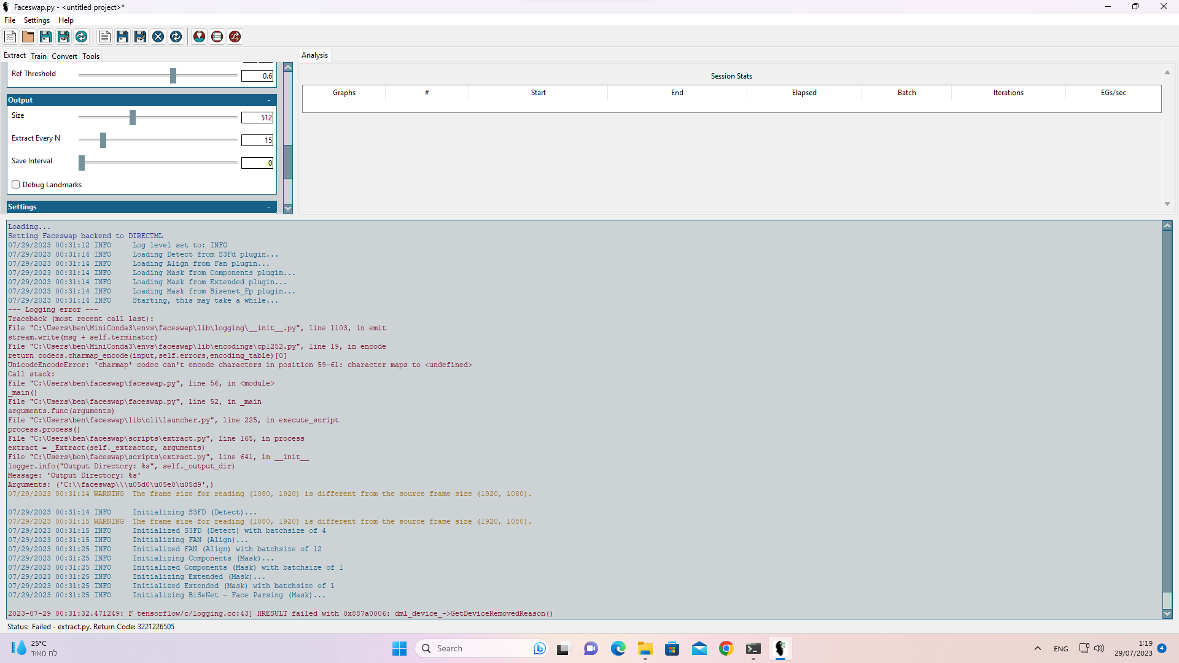Open File Explorer from taskbar
1179x663 pixels.
[645, 648]
